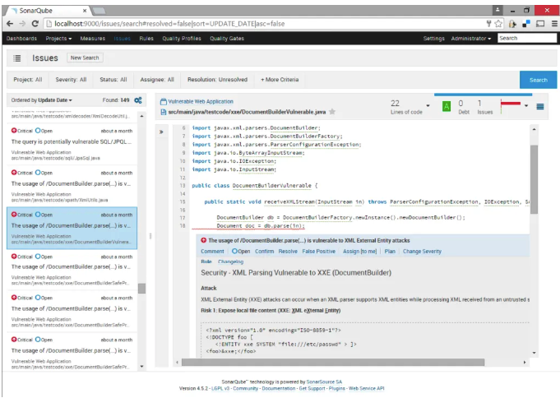Open Issues in the top navigation
The height and width of the screenshot is (398, 560).
point(123,38)
